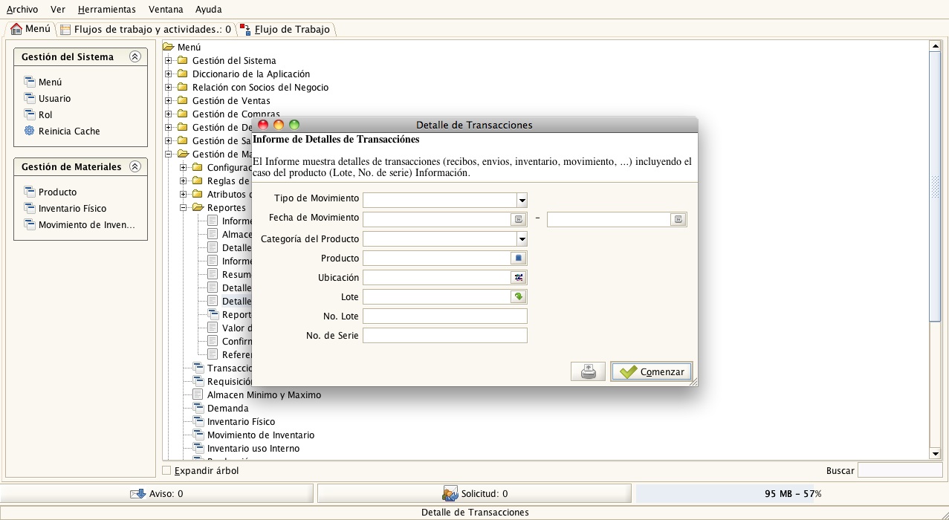Image resolution: width=949 pixels, height=520 pixels.
Task: Click the print preview icon button beside Comenzar
Action: (588, 371)
